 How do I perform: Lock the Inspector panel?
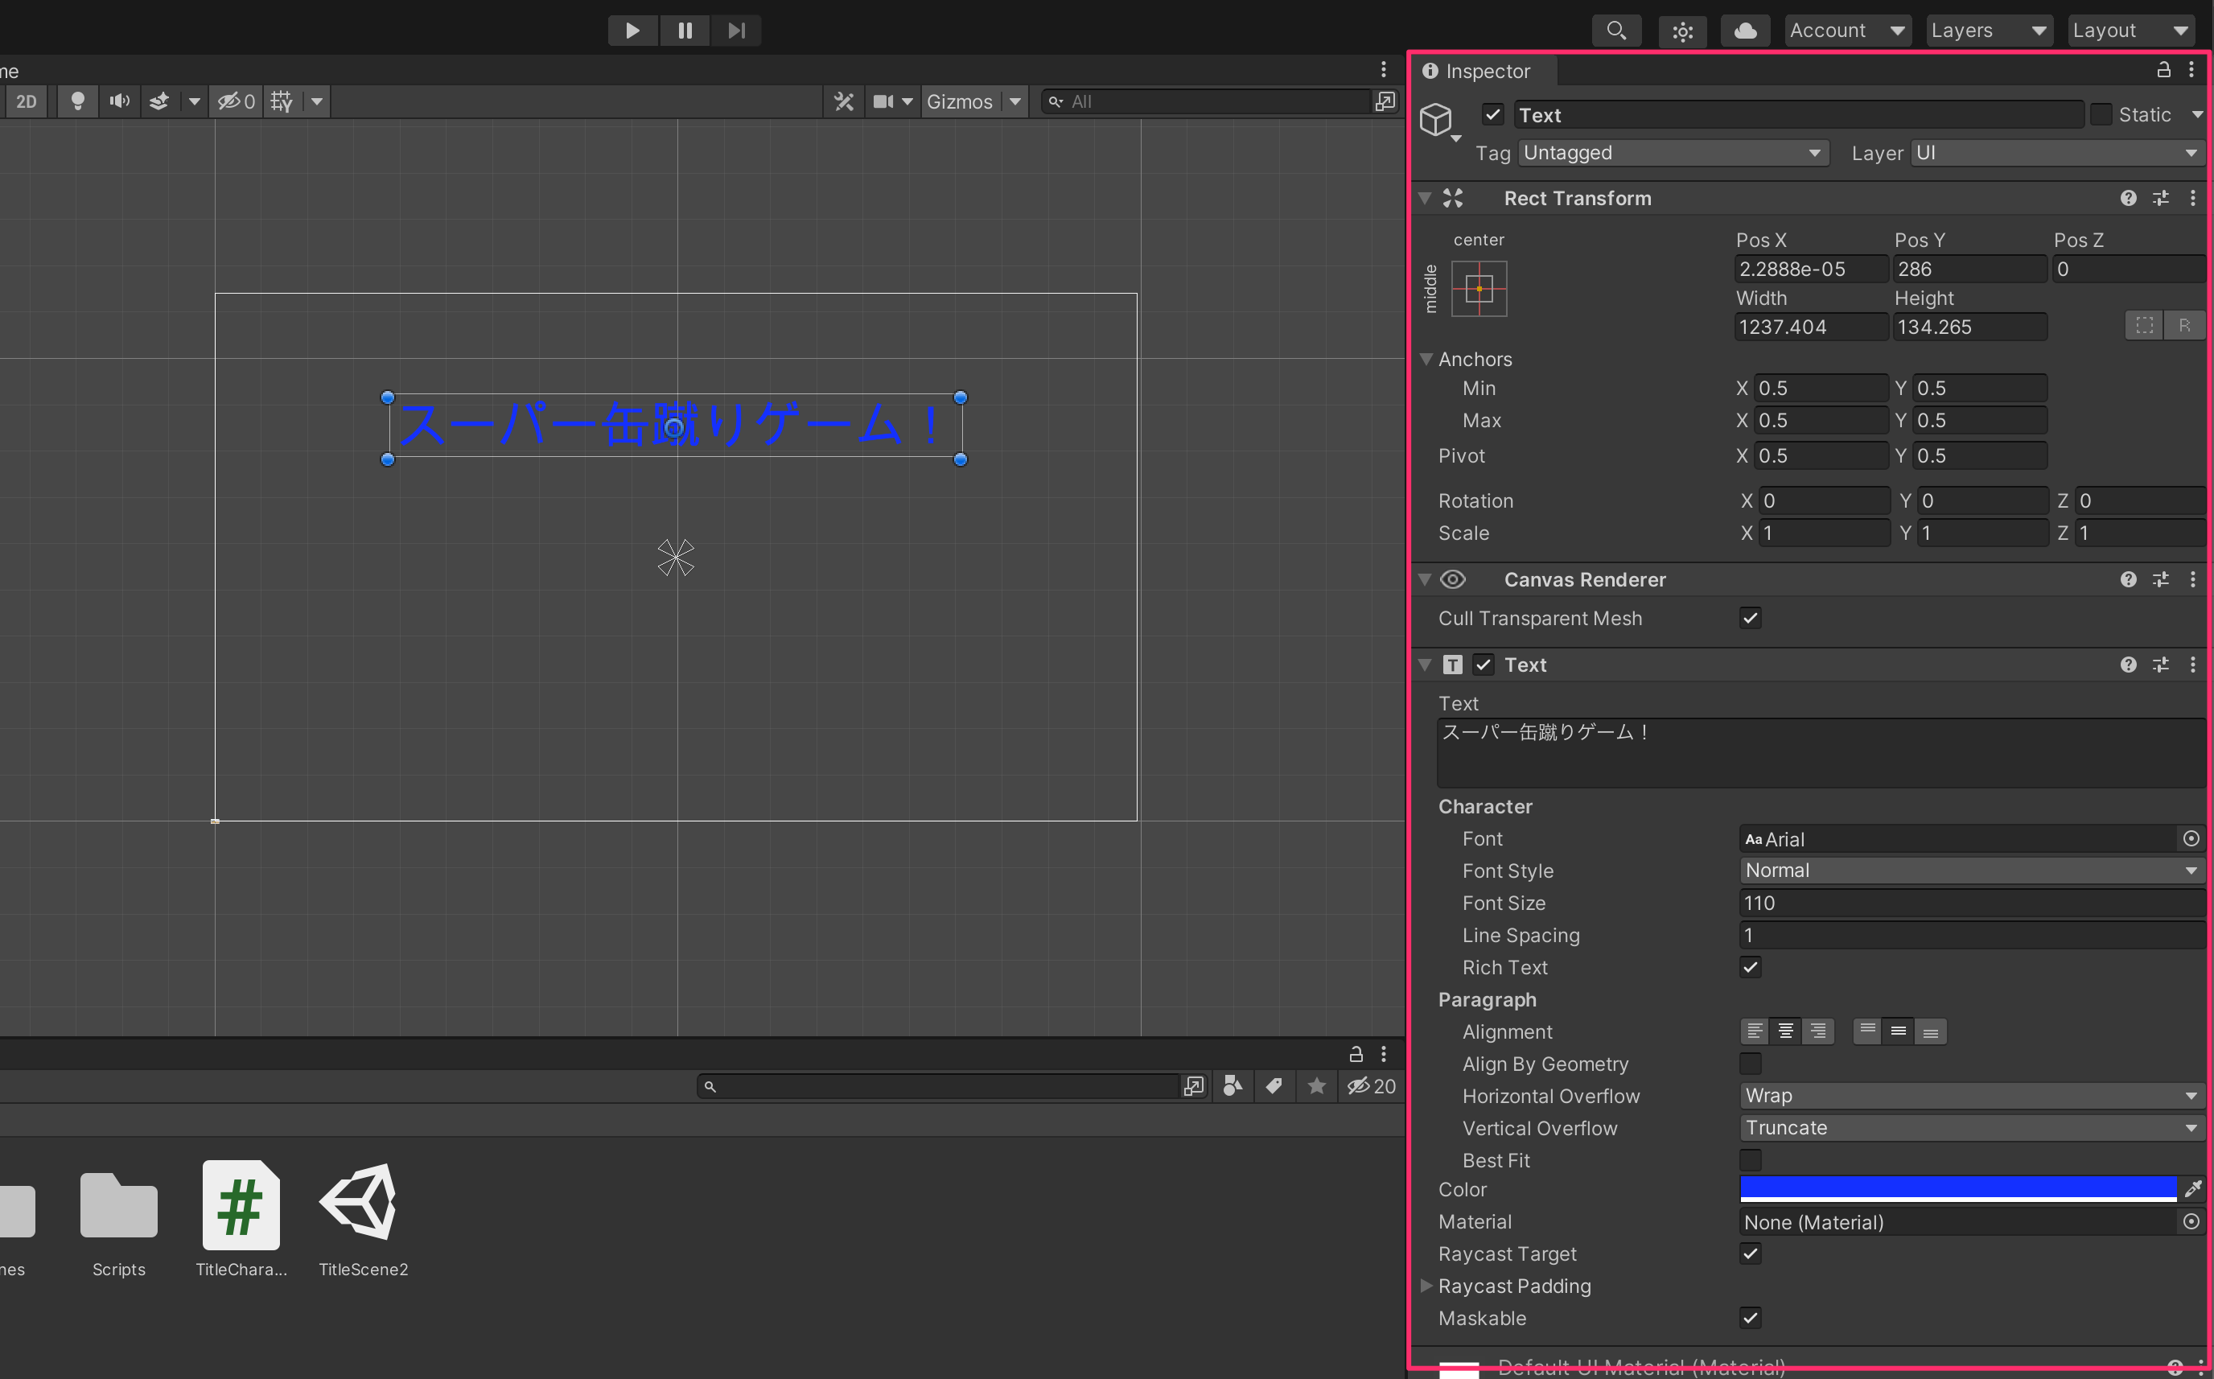tap(2163, 70)
